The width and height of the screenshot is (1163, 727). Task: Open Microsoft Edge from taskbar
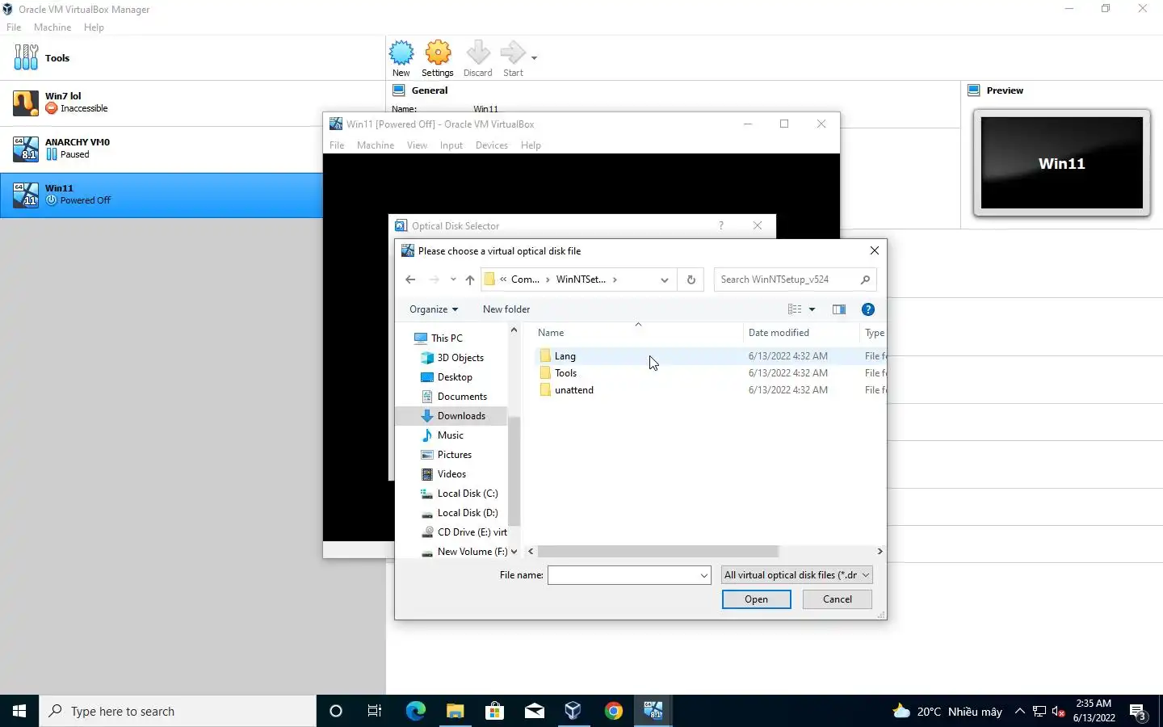click(415, 711)
